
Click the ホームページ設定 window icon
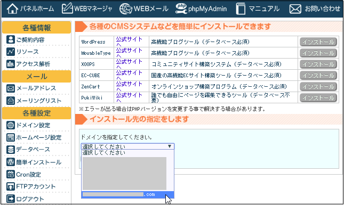(x=11, y=137)
